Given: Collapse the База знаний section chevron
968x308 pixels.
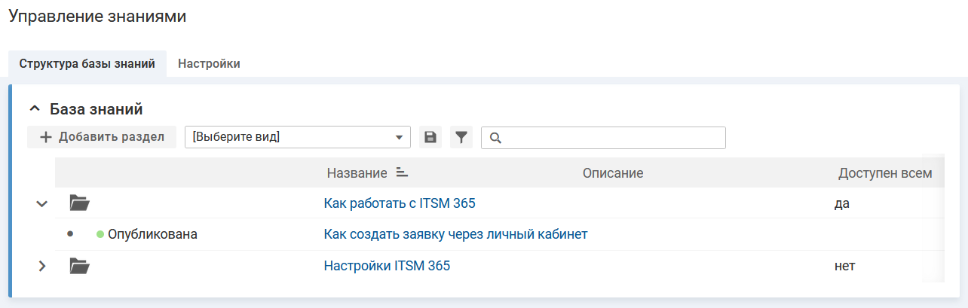Looking at the screenshot, I should tap(34, 109).
